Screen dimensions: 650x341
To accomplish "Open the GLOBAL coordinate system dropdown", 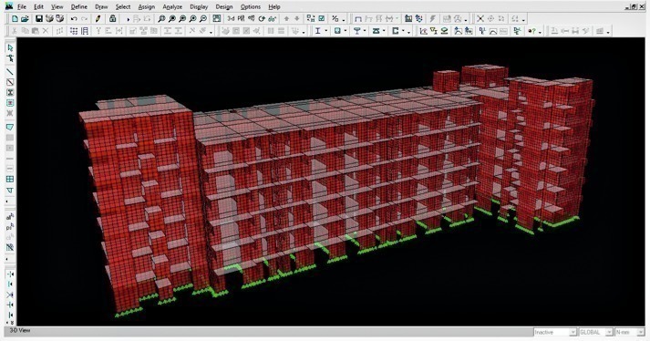I will click(x=595, y=332).
